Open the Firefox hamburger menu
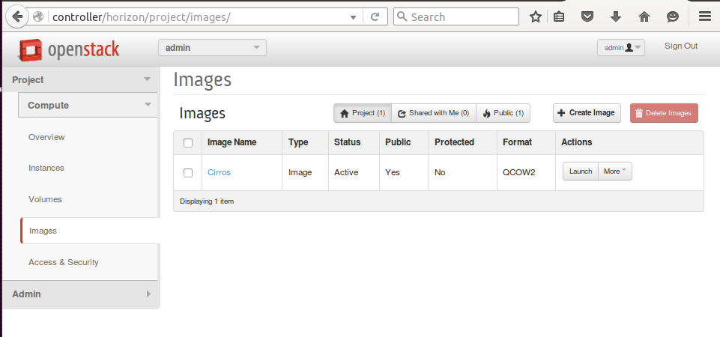This screenshot has height=337, width=720. click(x=704, y=16)
